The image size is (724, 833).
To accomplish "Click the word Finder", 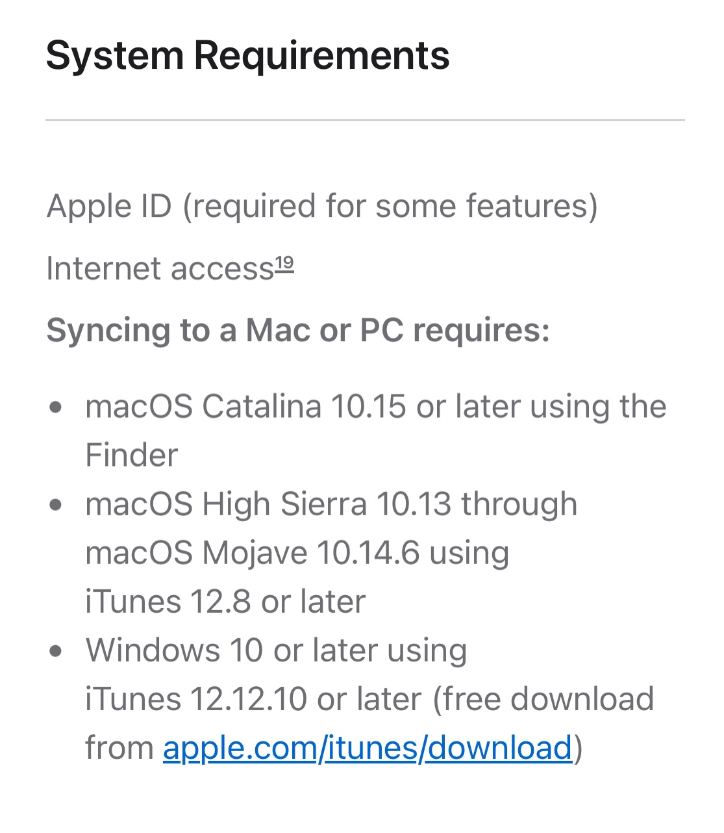I will click(131, 455).
